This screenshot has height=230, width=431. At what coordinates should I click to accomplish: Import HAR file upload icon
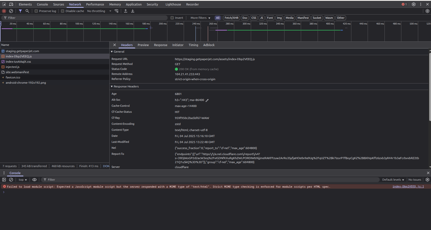click(126, 11)
